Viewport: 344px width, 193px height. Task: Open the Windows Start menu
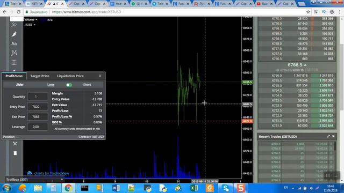6,188
